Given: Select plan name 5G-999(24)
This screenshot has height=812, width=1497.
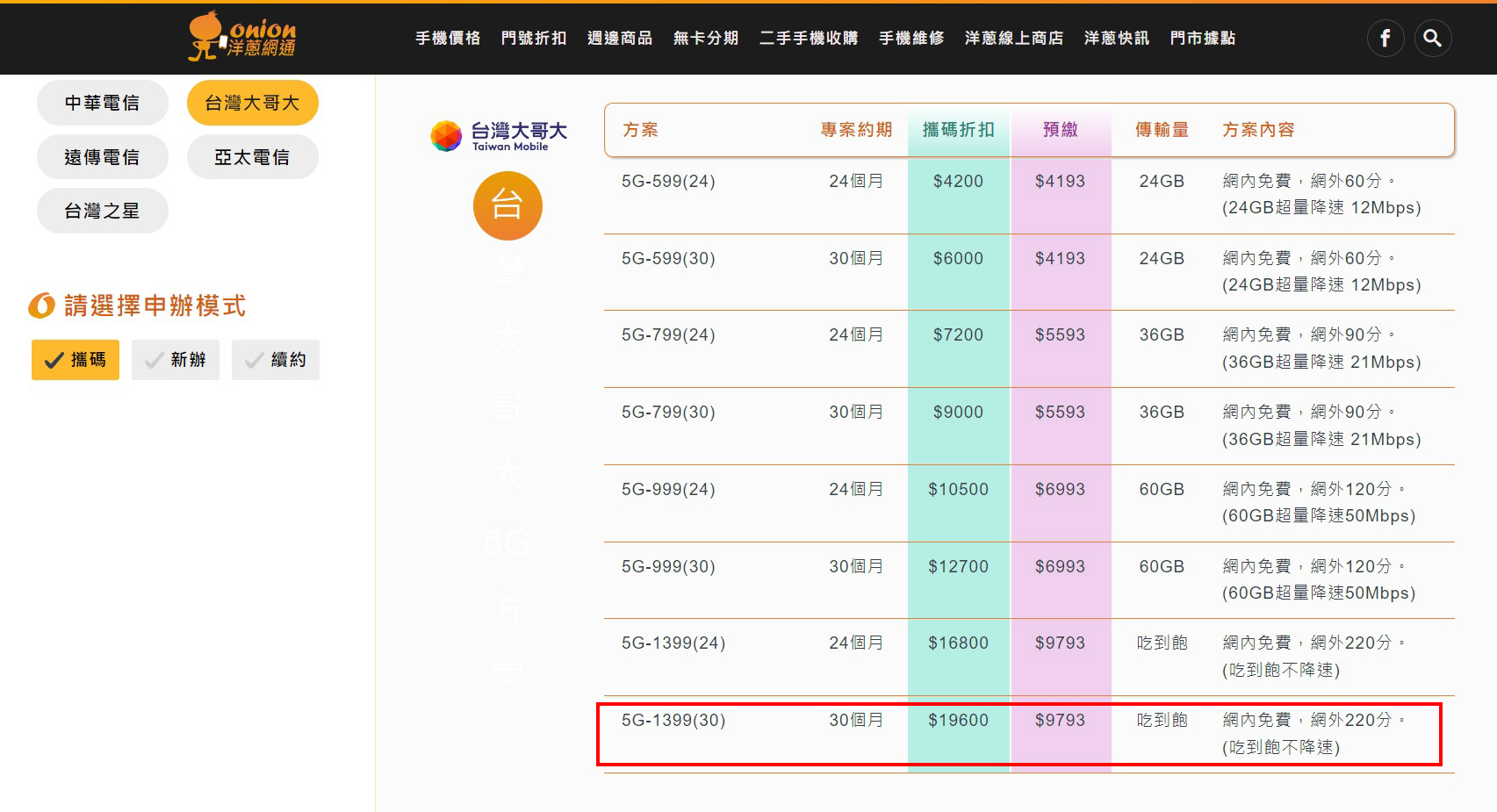Looking at the screenshot, I should [x=668, y=489].
